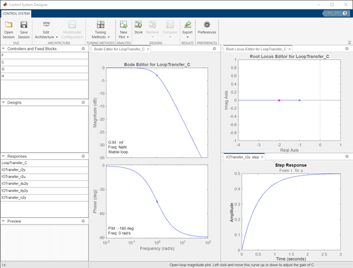Click the pink pole marker on root locus
The image size is (353, 268).
(279, 100)
